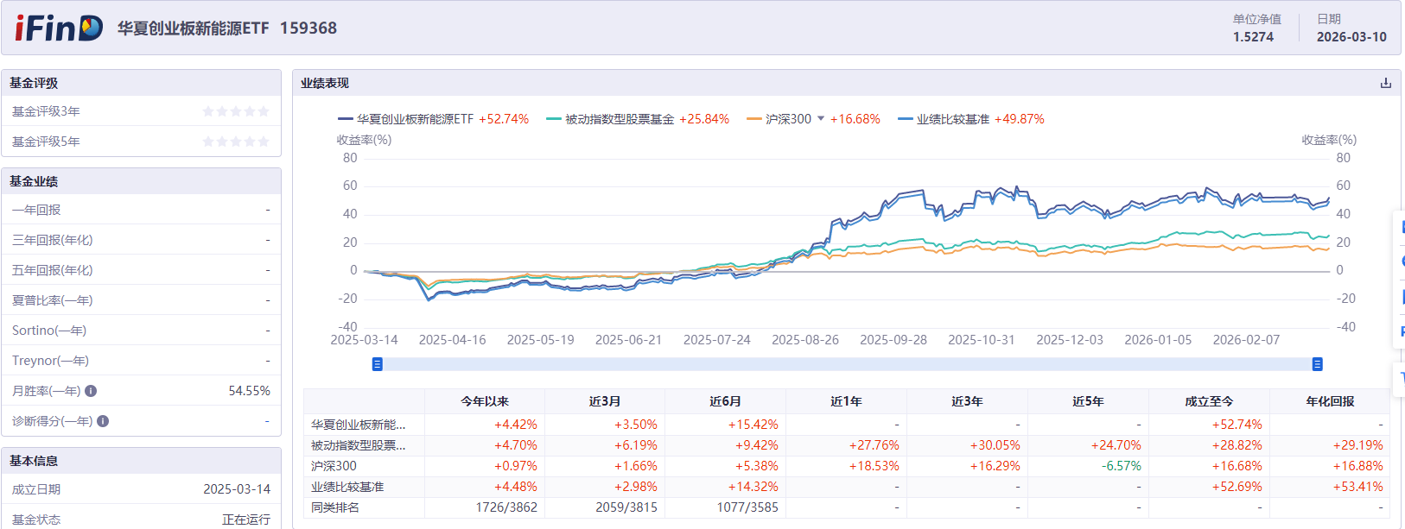Click the 同类排名 row label
This screenshot has width=1405, height=529.
point(335,507)
